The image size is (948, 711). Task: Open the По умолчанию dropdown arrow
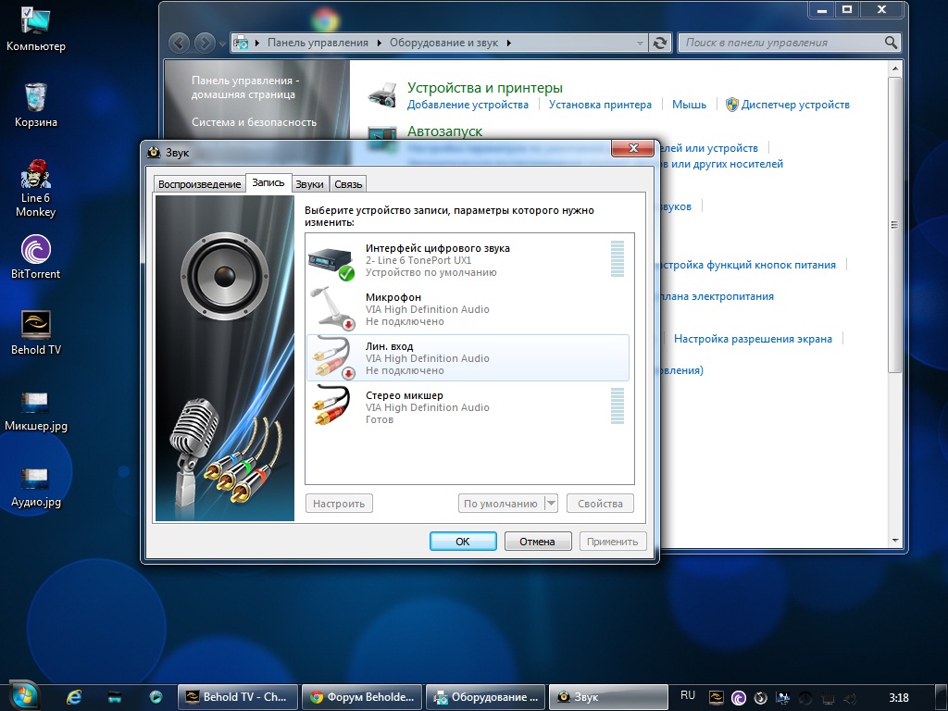[551, 504]
